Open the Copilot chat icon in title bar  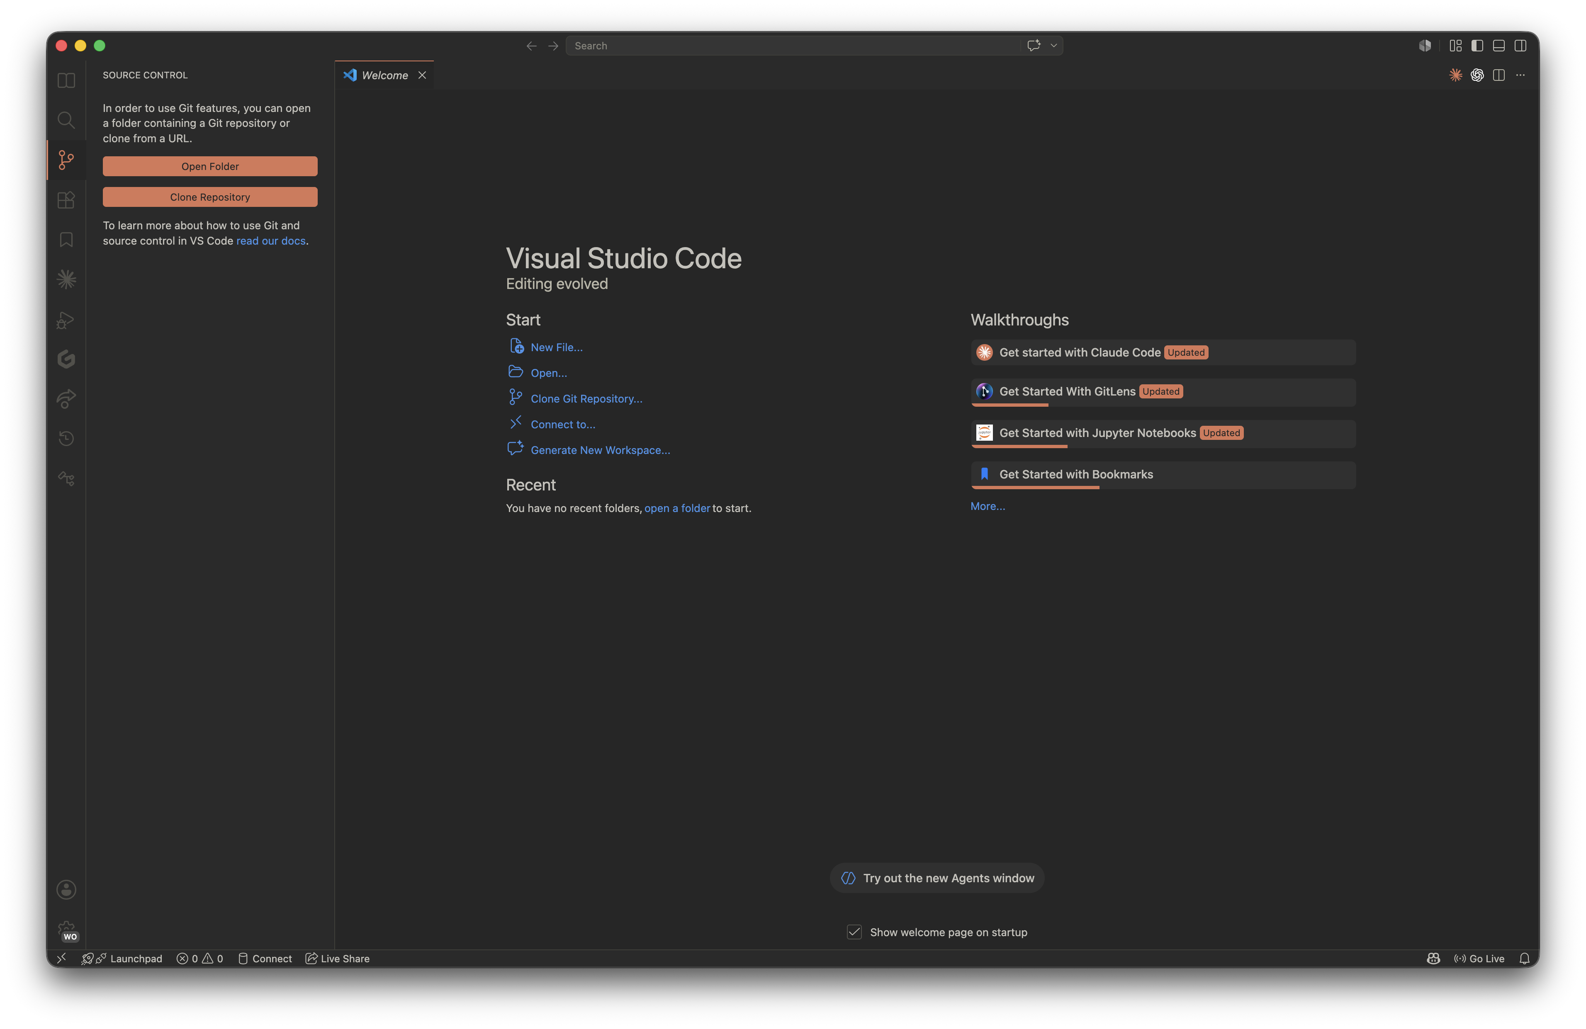[1034, 45]
